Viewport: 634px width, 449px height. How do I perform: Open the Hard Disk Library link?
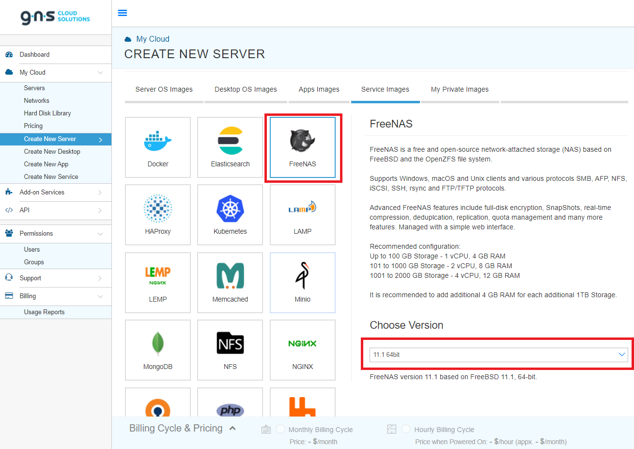coord(47,113)
